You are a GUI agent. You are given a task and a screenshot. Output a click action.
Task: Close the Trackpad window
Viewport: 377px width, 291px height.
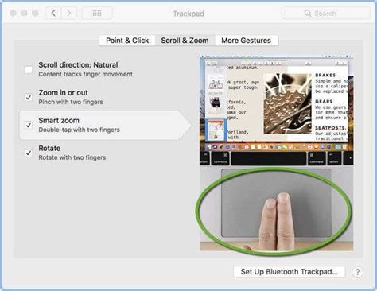13,13
